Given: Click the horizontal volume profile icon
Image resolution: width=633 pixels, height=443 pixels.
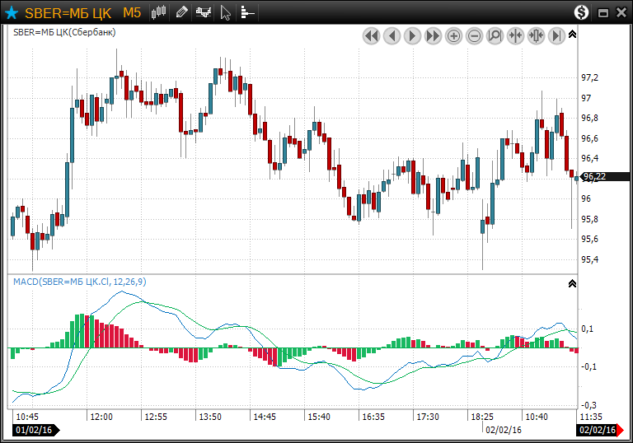Looking at the screenshot, I should point(247,12).
